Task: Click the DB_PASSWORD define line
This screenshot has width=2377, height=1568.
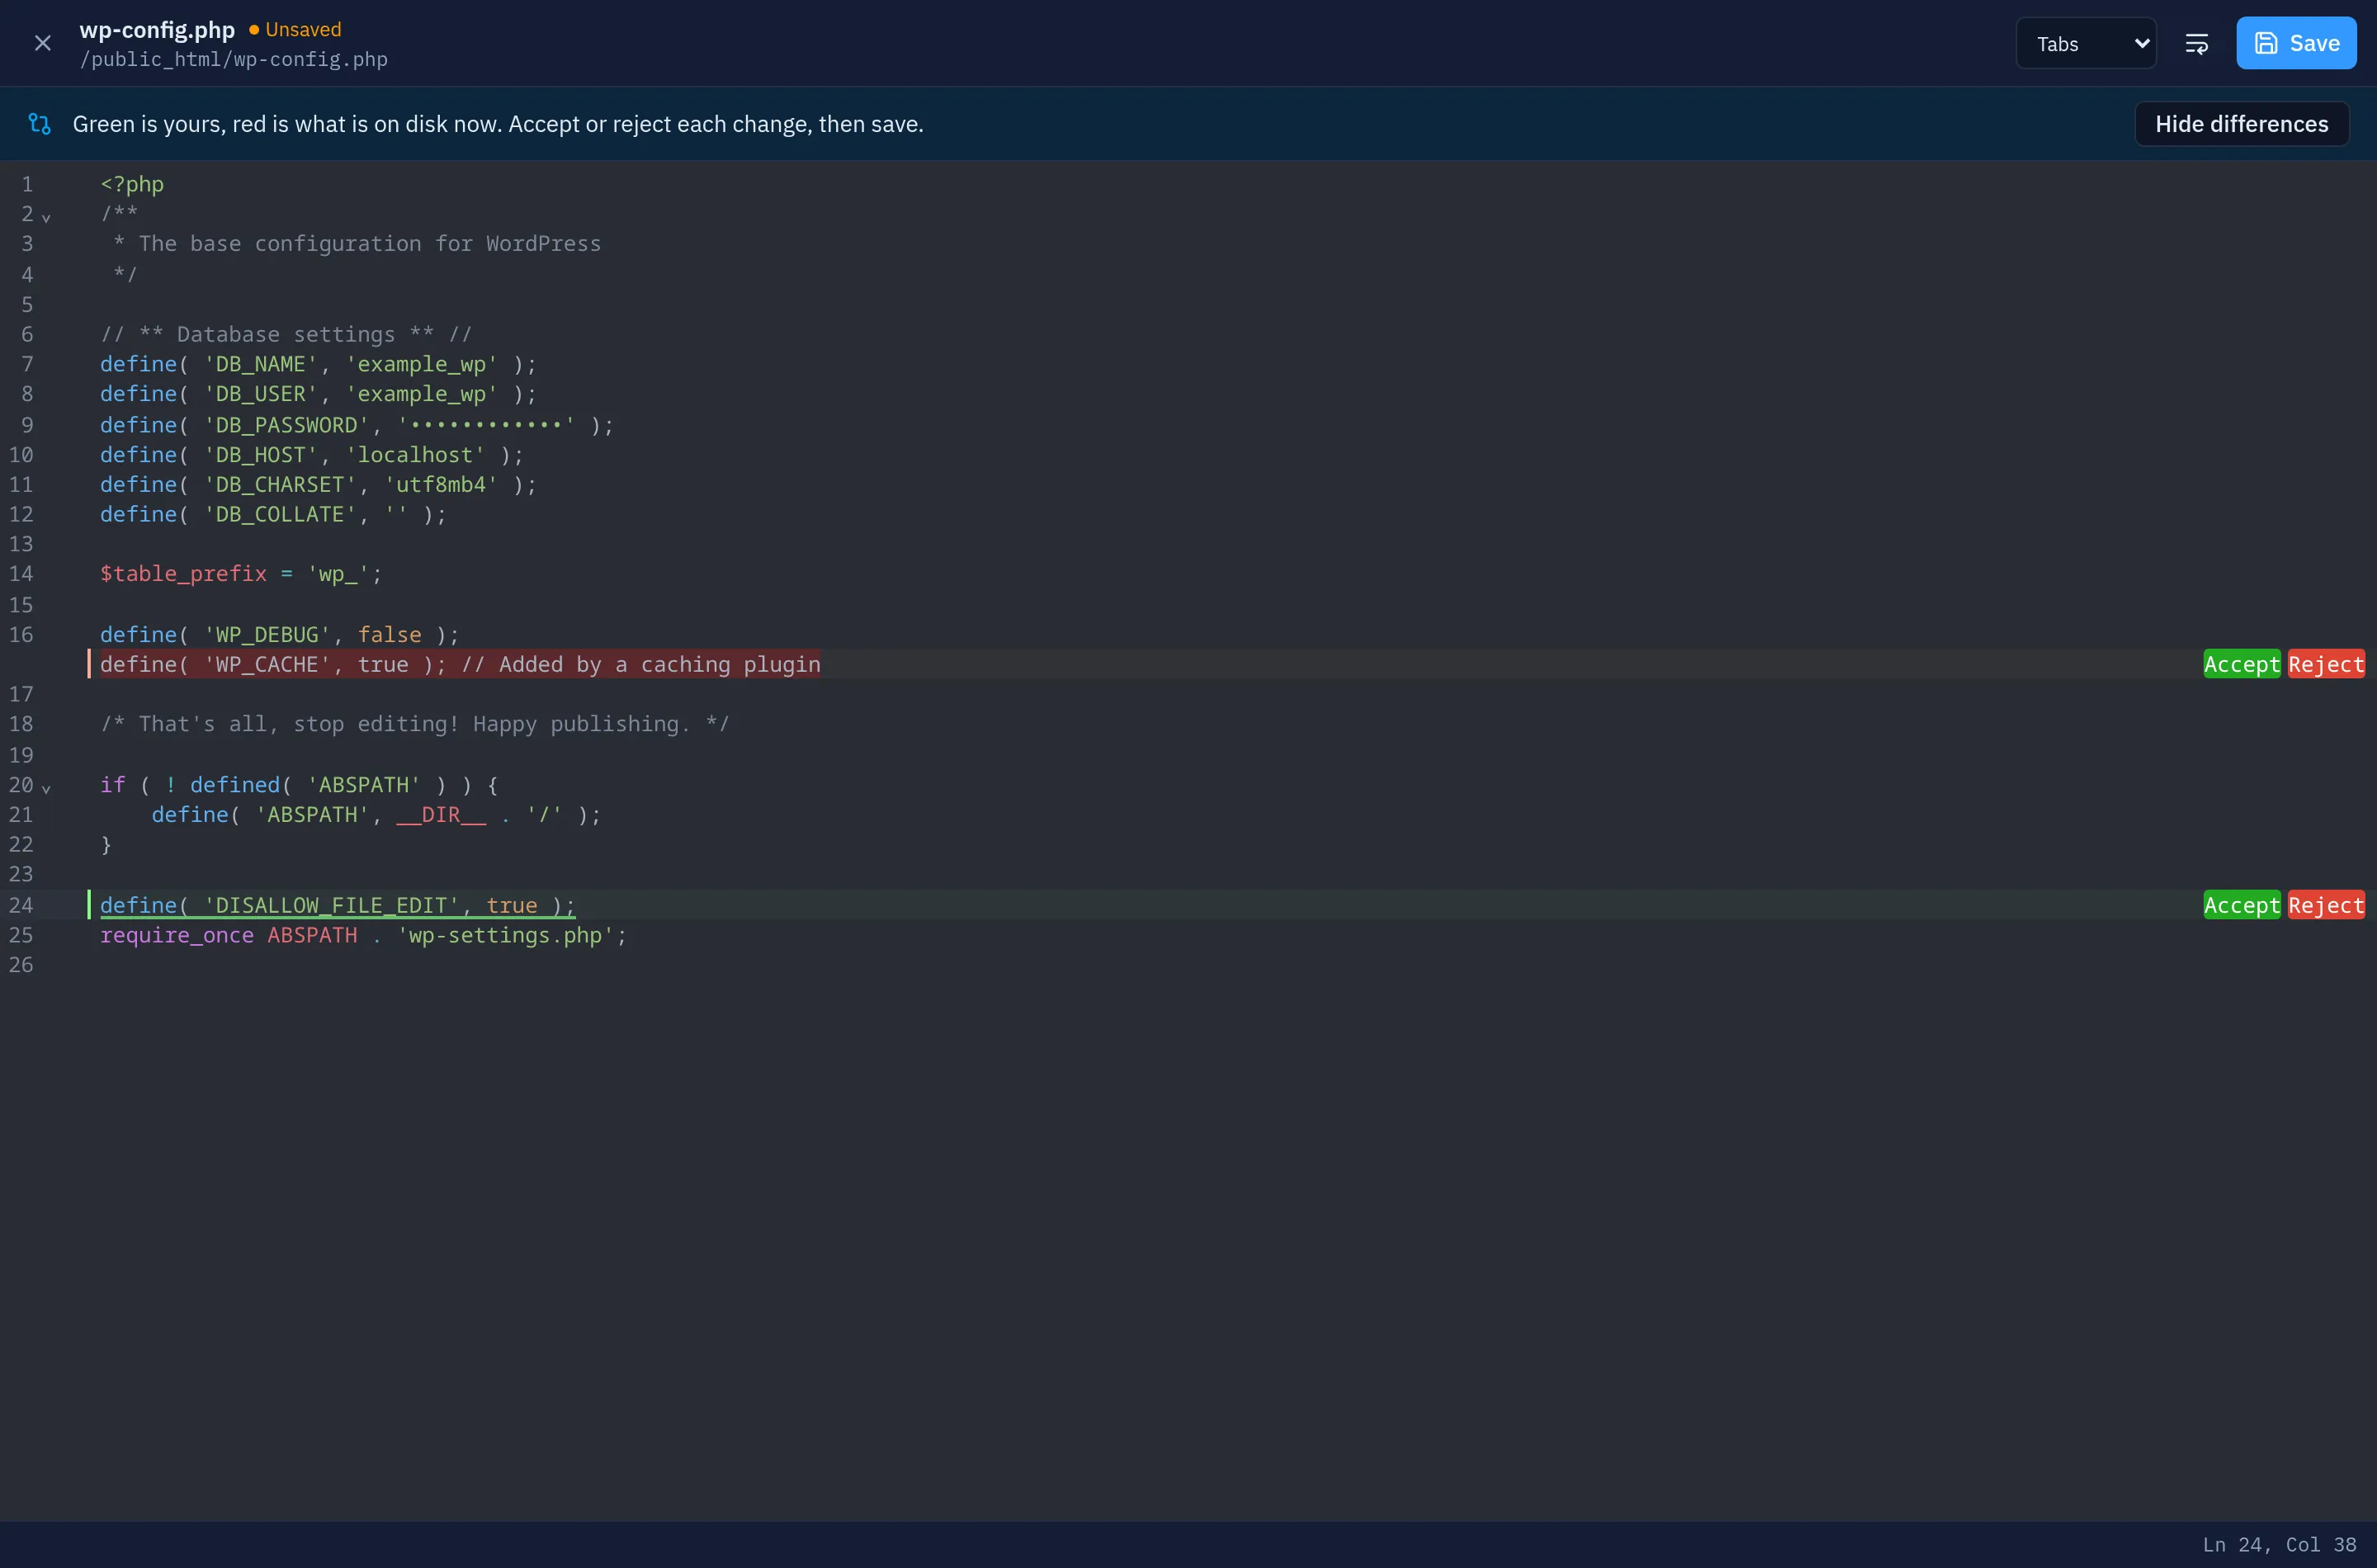Action: click(356, 425)
